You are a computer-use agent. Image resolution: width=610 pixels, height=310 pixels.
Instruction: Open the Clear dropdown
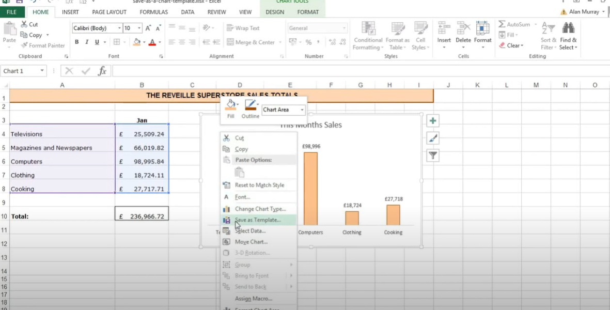point(511,45)
